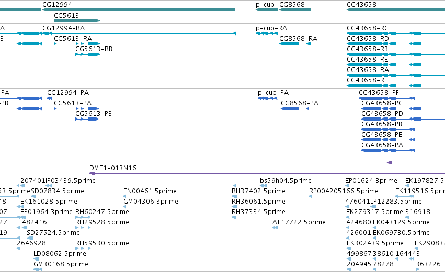Select the DME1-013N16 BAC clone label

(x=112, y=168)
